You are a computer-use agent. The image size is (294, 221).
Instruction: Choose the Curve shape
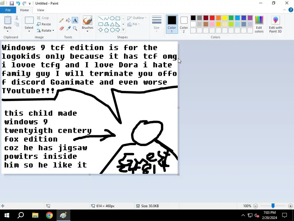[x=106, y=18]
